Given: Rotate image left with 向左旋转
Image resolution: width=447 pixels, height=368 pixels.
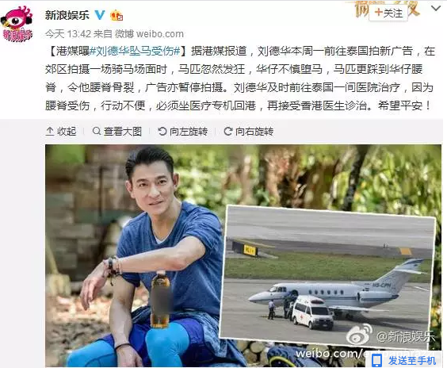Looking at the screenshot, I should [x=183, y=132].
